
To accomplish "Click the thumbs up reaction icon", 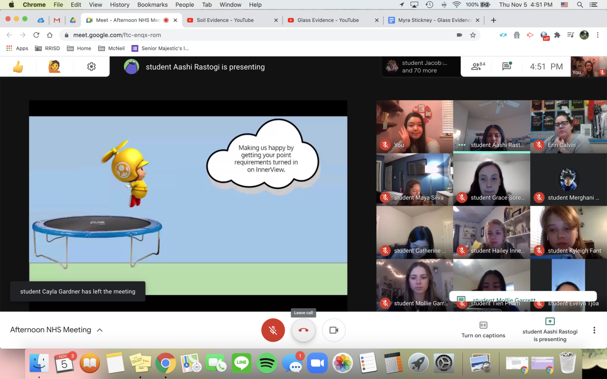I will (x=18, y=67).
